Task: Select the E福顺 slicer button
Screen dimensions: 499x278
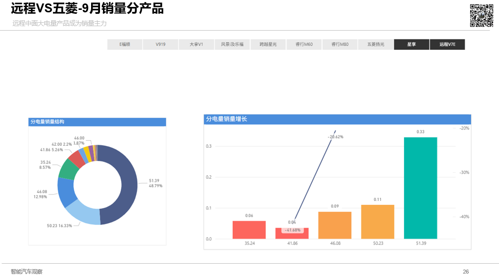Action: point(125,44)
